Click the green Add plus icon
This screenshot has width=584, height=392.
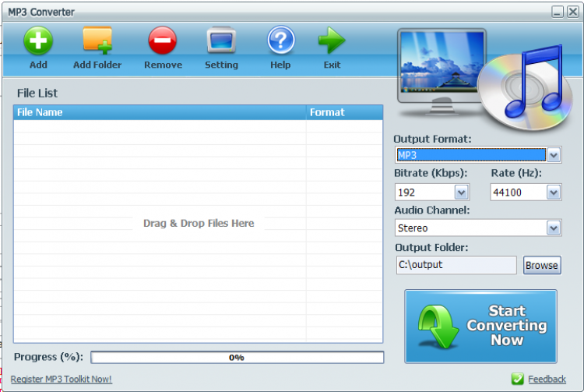click(38, 41)
